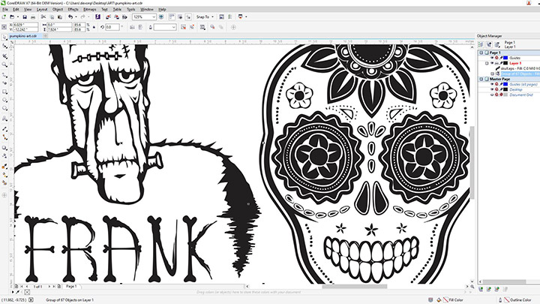Select the Polygon tool

(4, 108)
